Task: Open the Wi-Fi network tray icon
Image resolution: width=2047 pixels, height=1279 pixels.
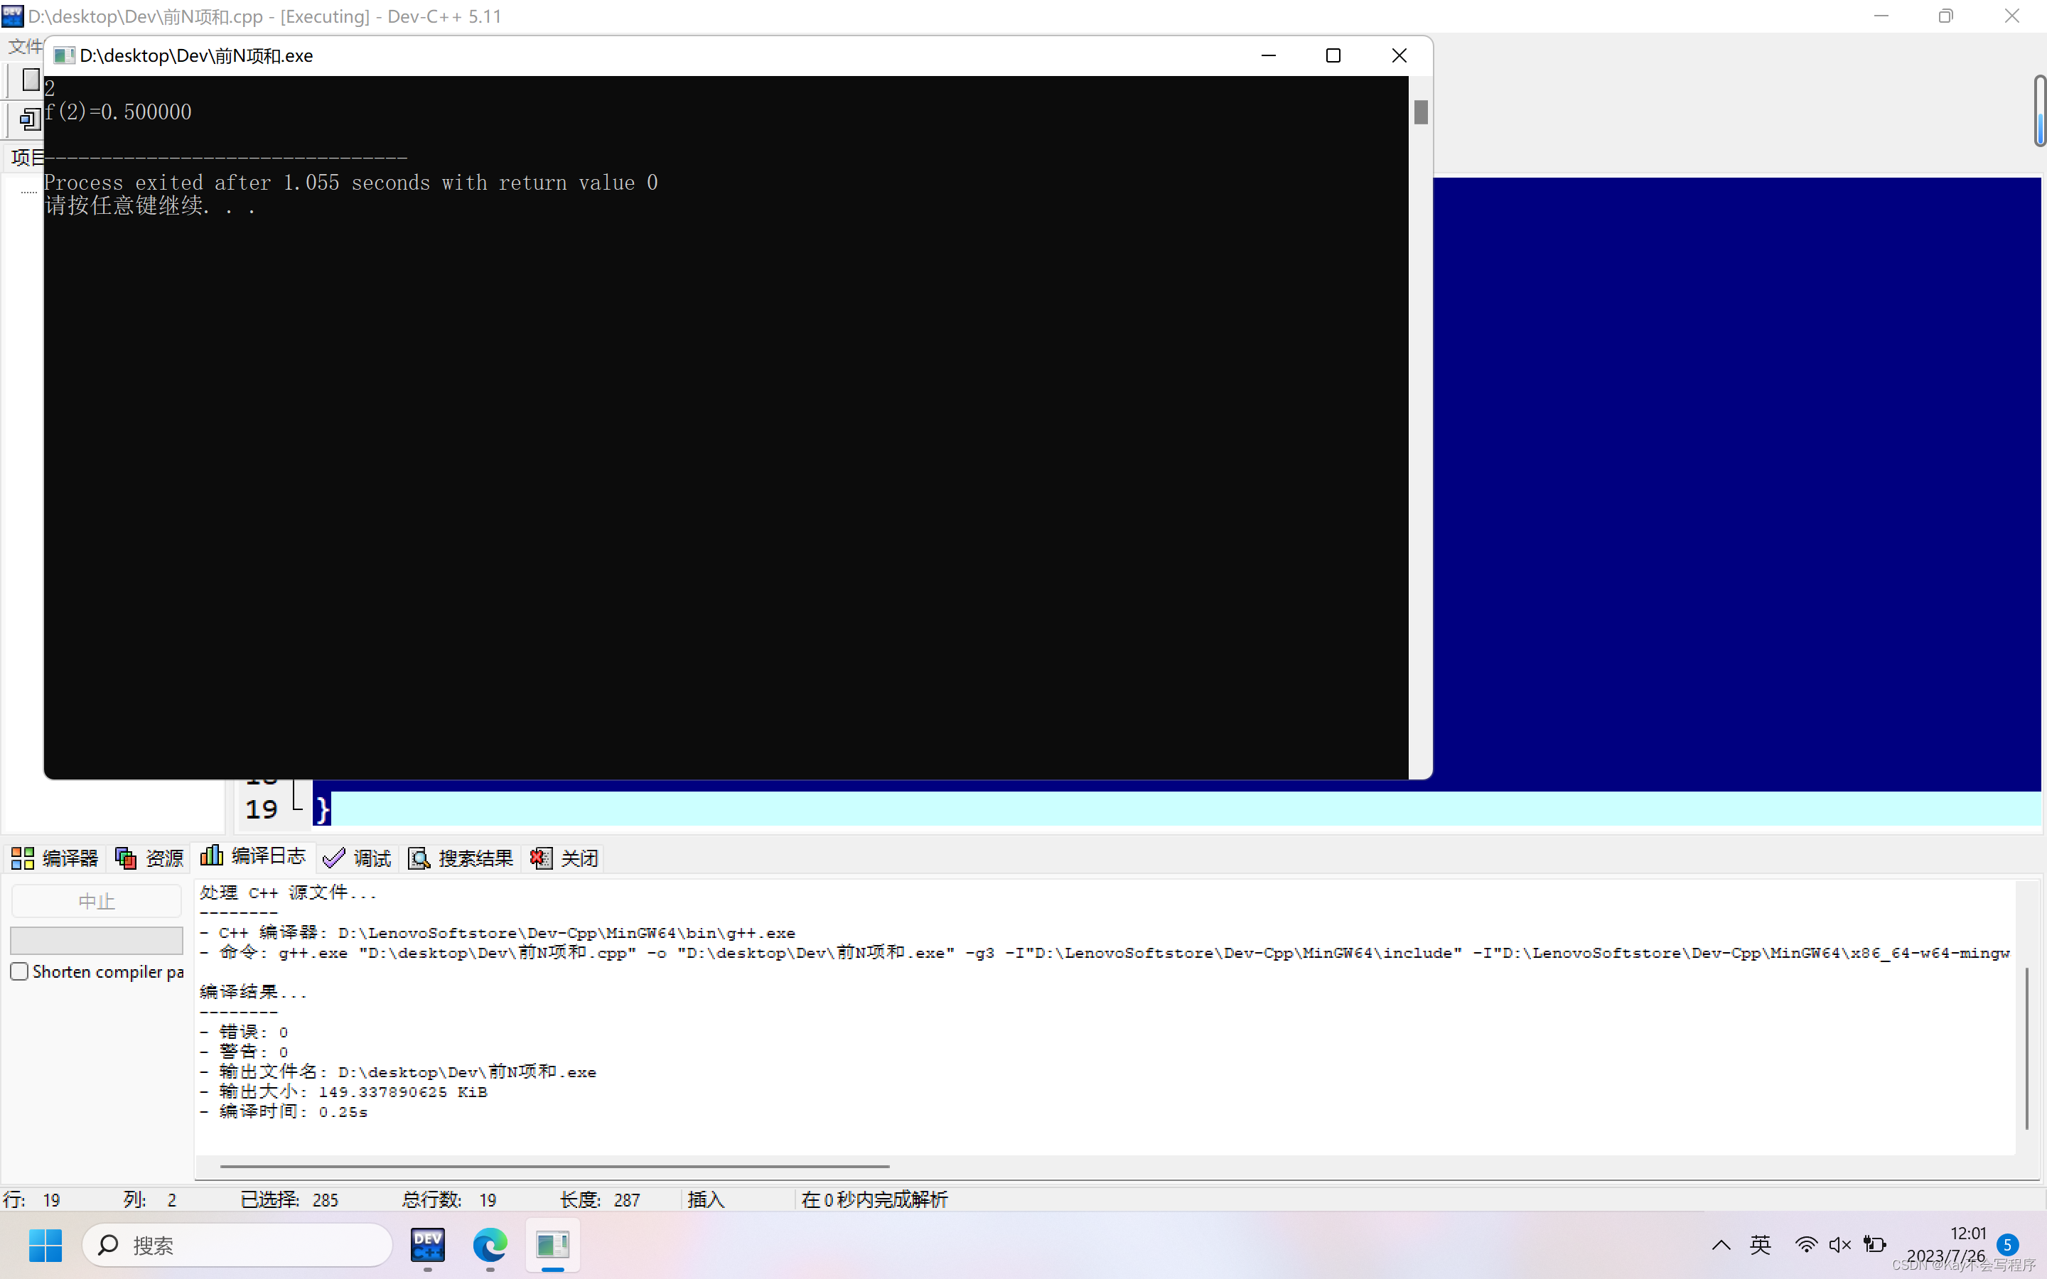Action: 1805,1244
